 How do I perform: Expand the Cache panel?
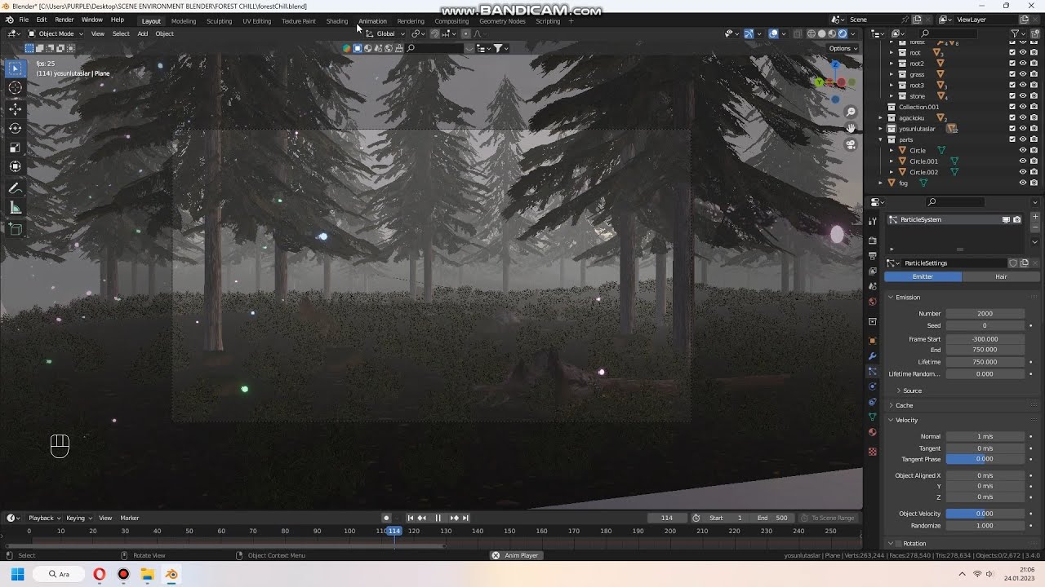pyautogui.click(x=903, y=405)
